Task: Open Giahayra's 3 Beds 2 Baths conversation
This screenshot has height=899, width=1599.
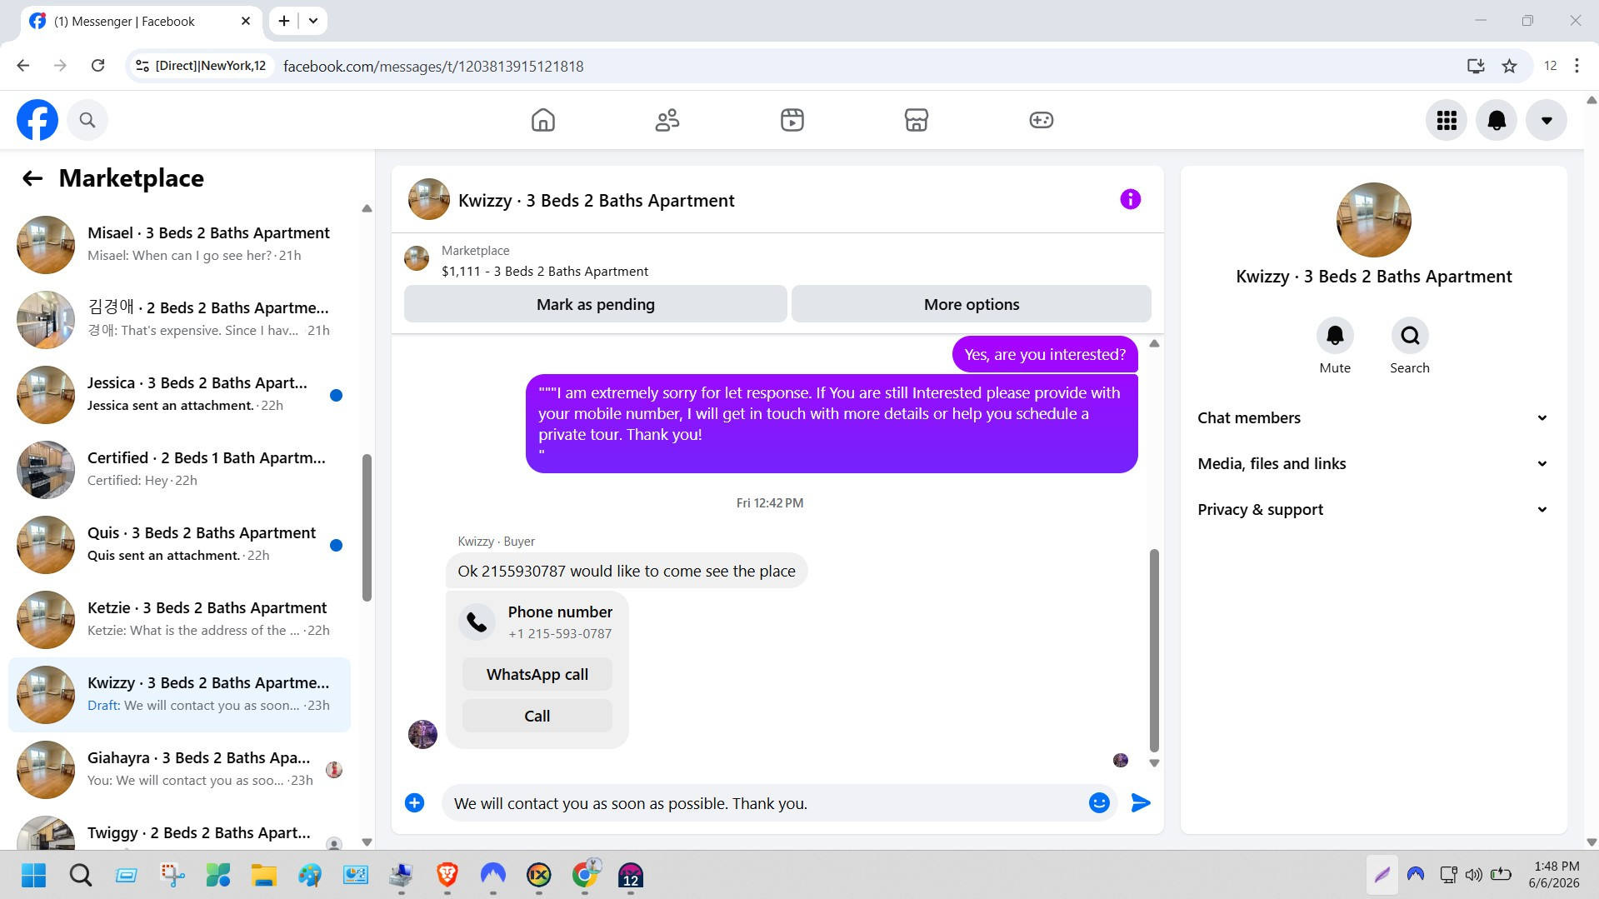Action: [179, 770]
